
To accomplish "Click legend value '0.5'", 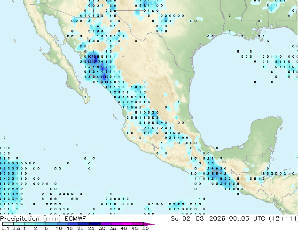I will [16, 228].
